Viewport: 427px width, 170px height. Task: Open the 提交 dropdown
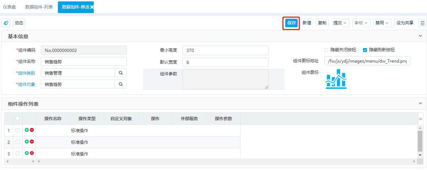tap(340, 23)
